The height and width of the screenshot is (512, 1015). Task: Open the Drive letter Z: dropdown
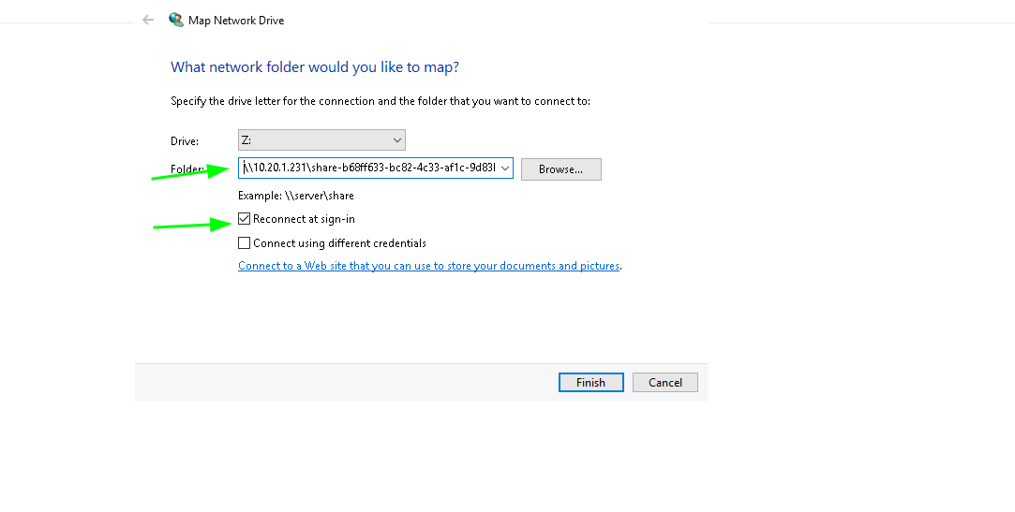click(x=321, y=140)
